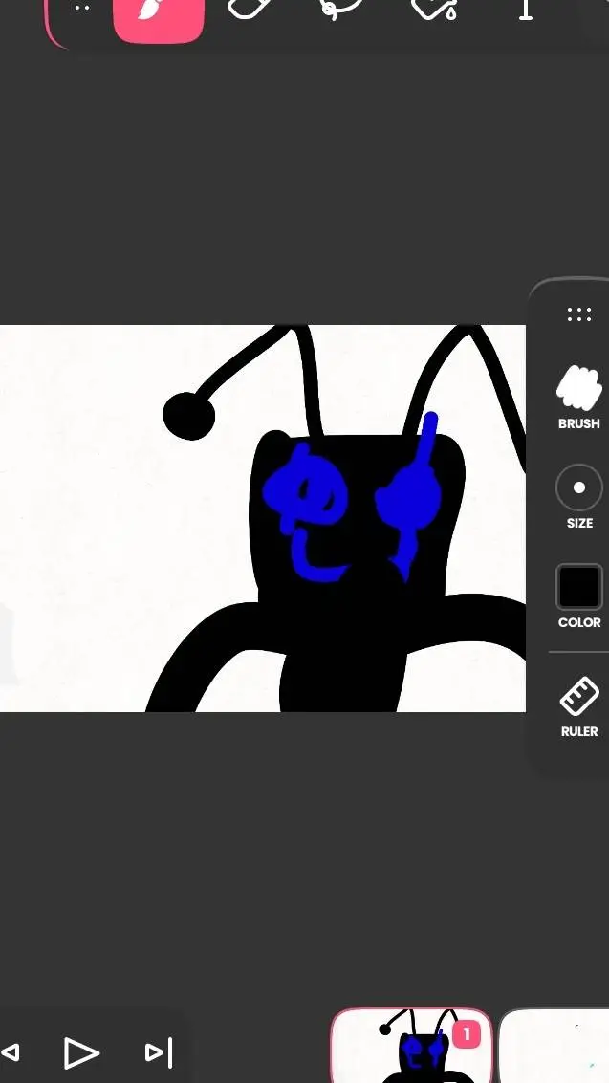Select the Eraser tool
The image size is (609, 1083).
[250, 10]
